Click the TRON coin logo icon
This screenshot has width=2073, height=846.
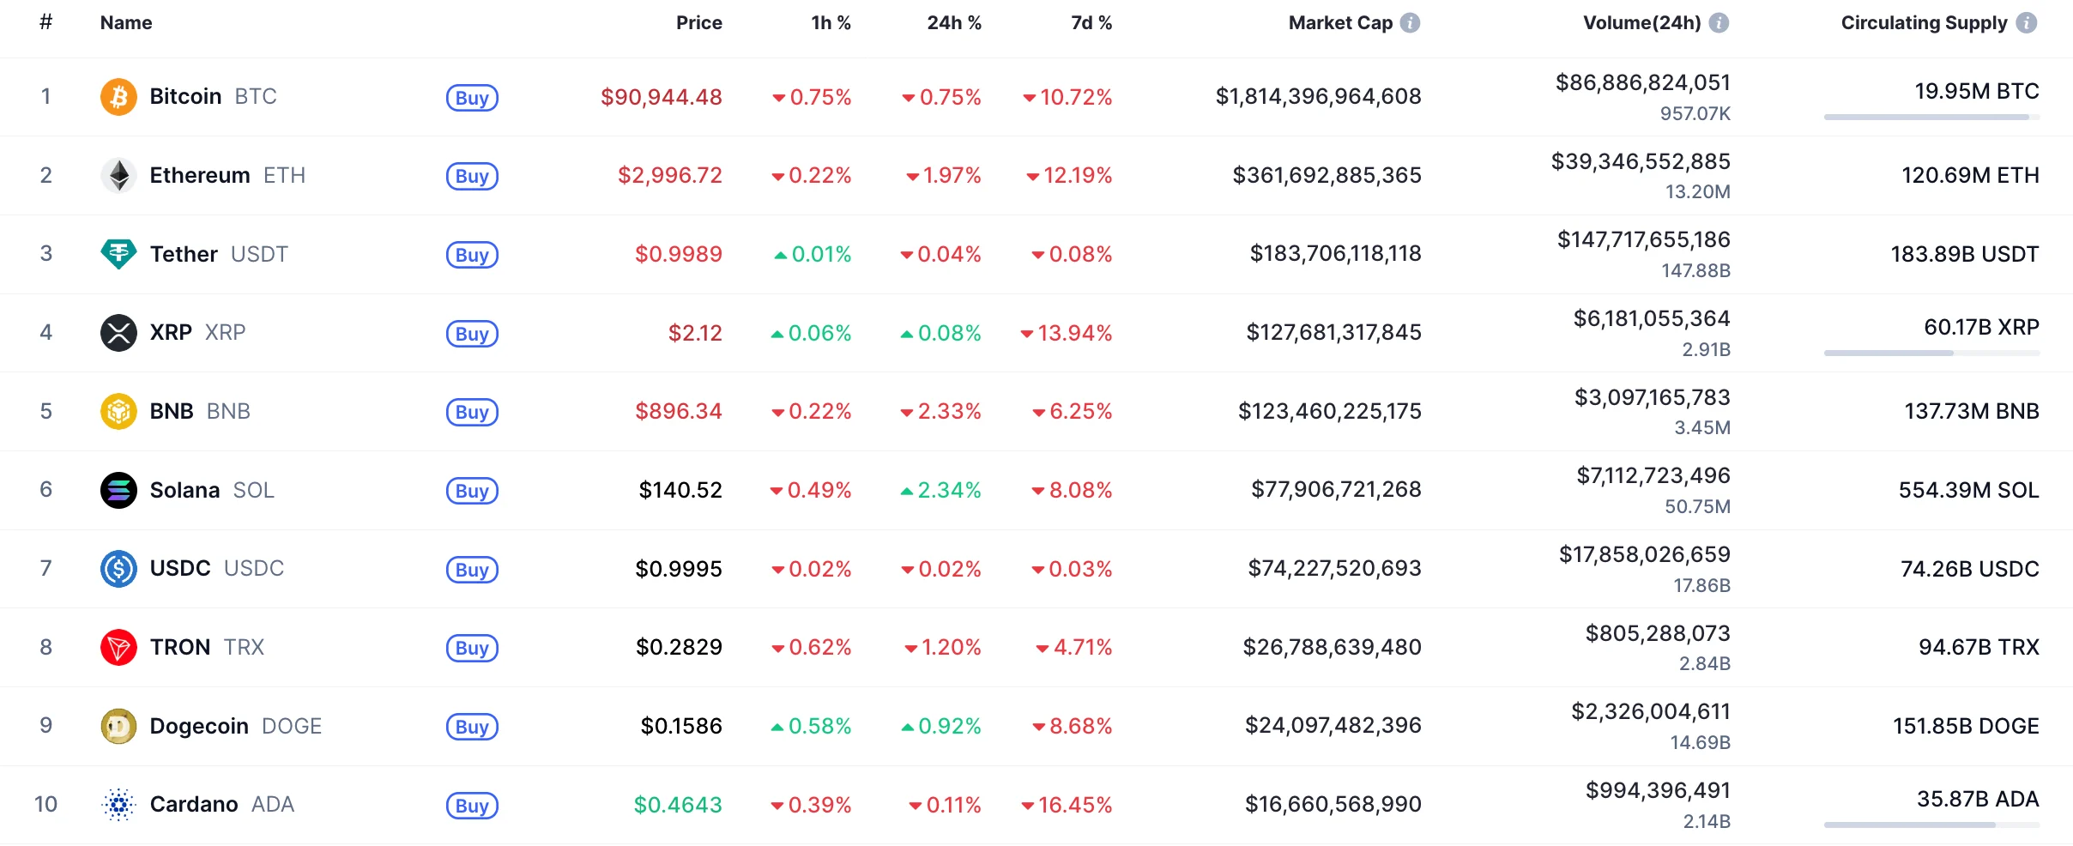click(118, 647)
